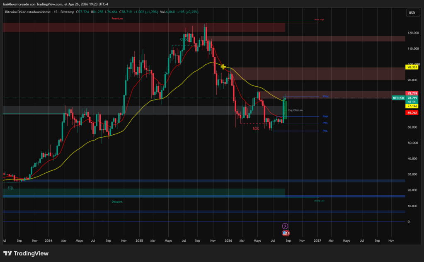The image size is (424, 262).
Task: Click the US flag economic event icon
Action: (x=286, y=233)
